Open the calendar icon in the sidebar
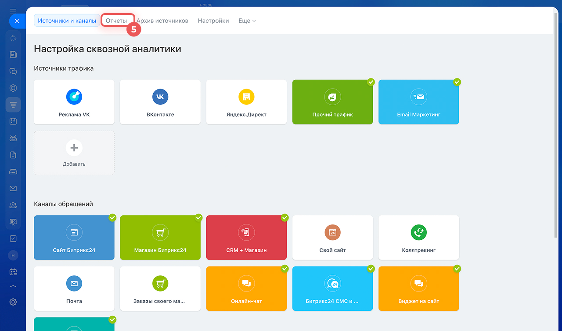Screen dimensions: 562x331 click(13, 121)
